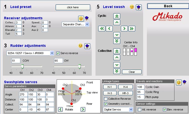This screenshot has height=114, width=189.
Task: Enable the Collective Reverse checkbox
Action: [x=106, y=99]
